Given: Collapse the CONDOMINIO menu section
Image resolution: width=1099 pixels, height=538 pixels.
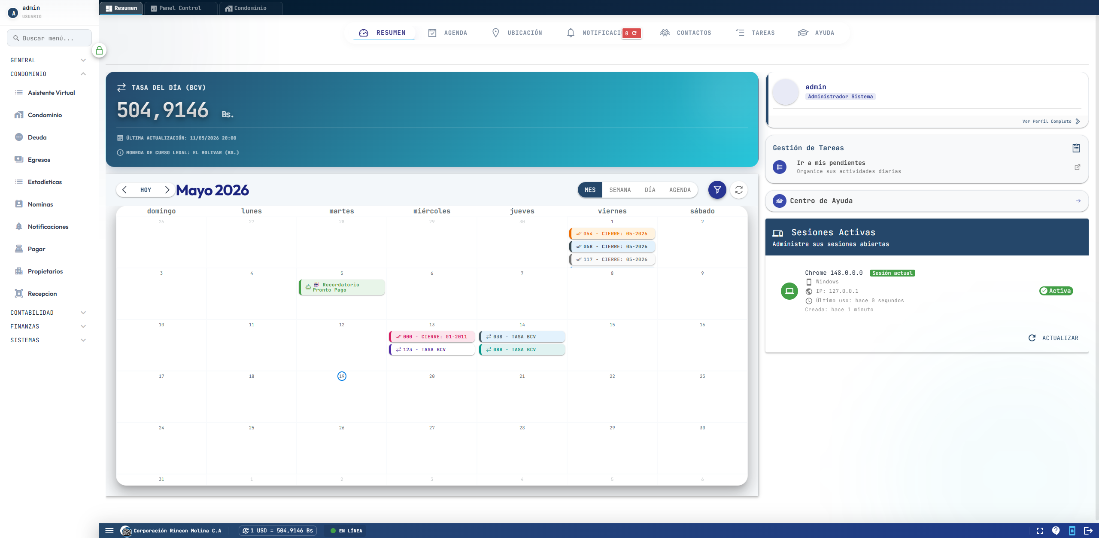Looking at the screenshot, I should pyautogui.click(x=48, y=74).
